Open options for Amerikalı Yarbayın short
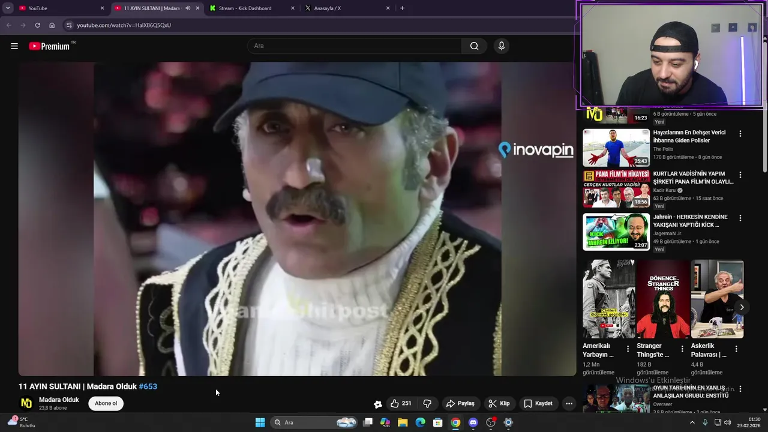Screen dimensions: 768x432 tap(628, 349)
